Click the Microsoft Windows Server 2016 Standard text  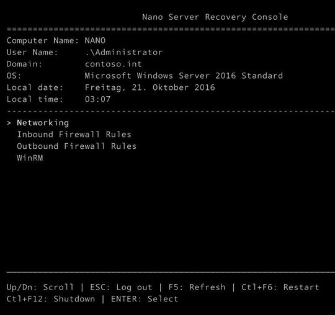click(x=184, y=76)
